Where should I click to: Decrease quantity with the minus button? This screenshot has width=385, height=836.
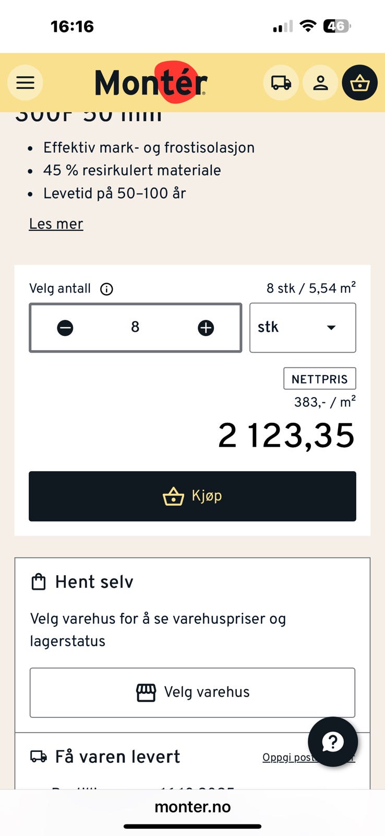(x=65, y=328)
